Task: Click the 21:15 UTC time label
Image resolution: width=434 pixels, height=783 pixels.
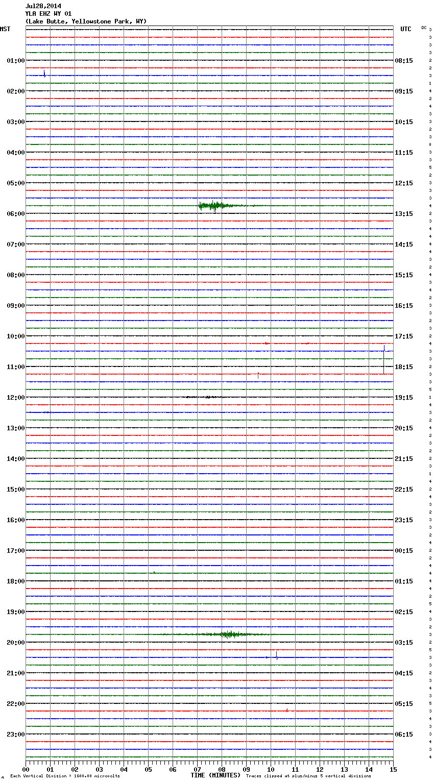Action: (404, 459)
